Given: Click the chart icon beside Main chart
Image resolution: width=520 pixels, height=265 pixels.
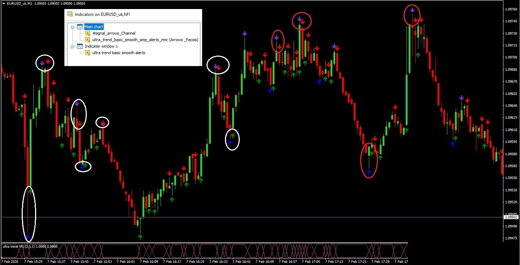Looking at the screenshot, I should tap(80, 27).
